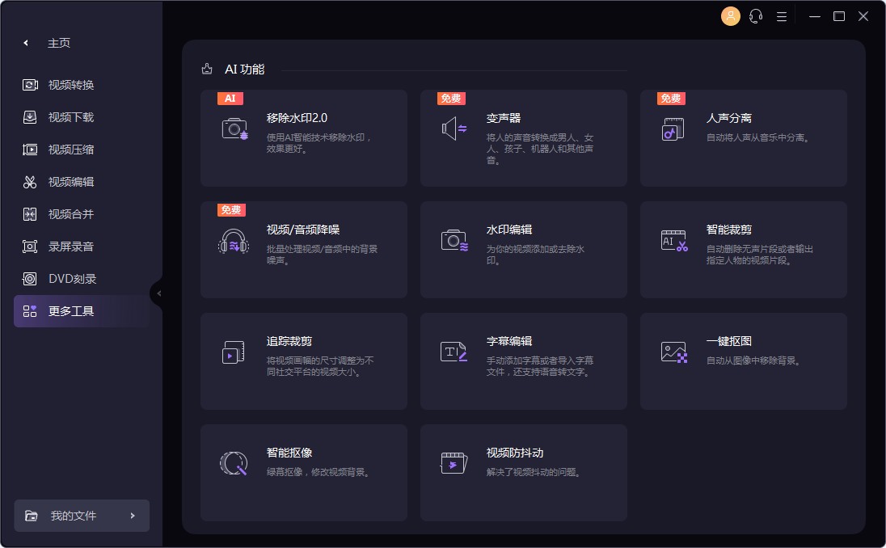Launch the 视频/音频降噪 noise reduction tool
This screenshot has height=548, width=886.
coord(303,249)
